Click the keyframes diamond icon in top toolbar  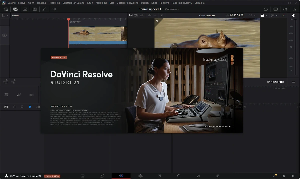[x=54, y=9]
